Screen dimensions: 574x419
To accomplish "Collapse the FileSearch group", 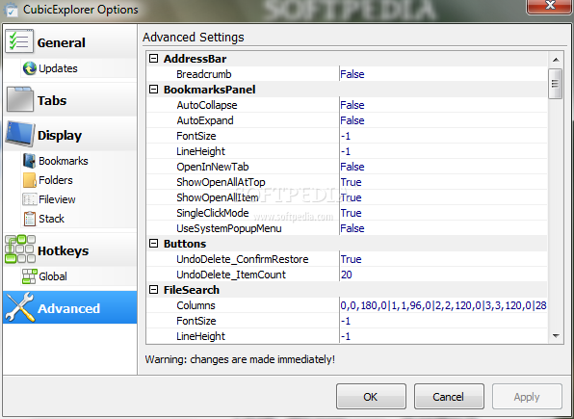I will click(x=154, y=290).
